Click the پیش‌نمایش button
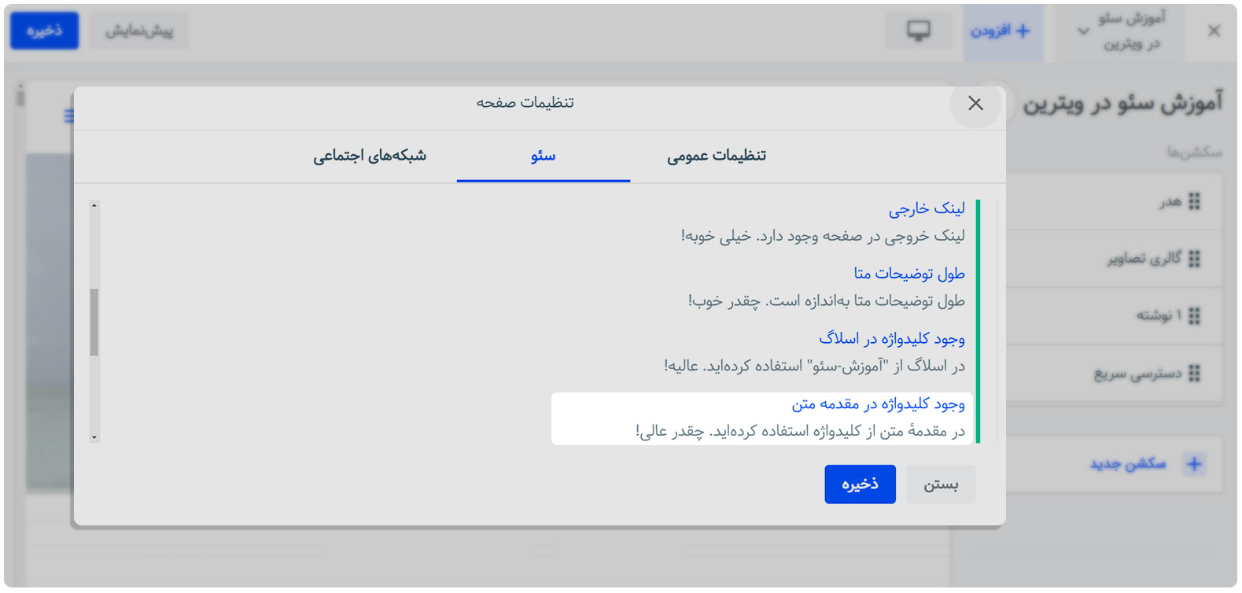The width and height of the screenshot is (1242, 593). [139, 31]
